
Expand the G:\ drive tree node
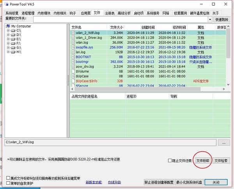[x=8, y=48]
